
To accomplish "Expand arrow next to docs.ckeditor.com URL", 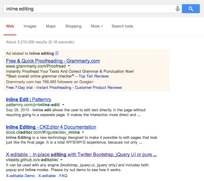I will pos(83,132).
